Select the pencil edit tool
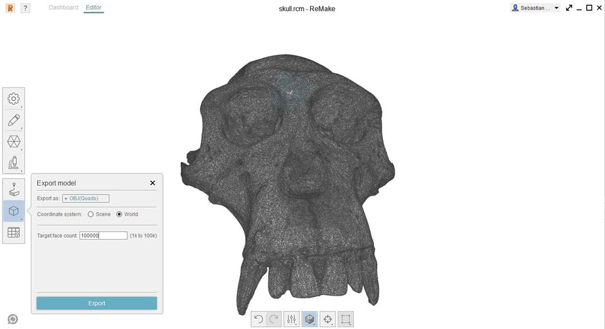Screen dimensions: 605x329 coord(14,120)
